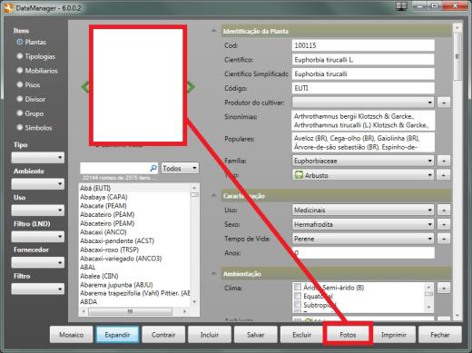The height and width of the screenshot is (353, 472).
Task: Add new Clima entry with plus button
Action: 444,288
